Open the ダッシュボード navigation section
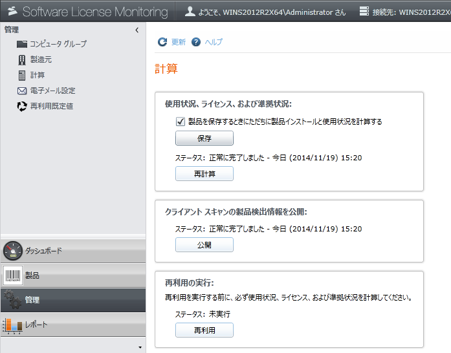Image resolution: width=451 pixels, height=353 pixels. pos(73,251)
